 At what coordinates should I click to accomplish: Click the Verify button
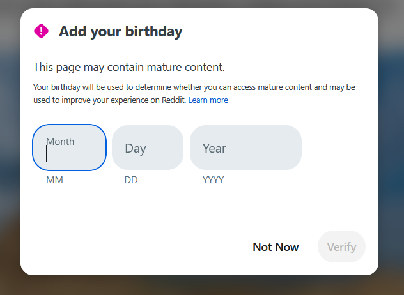341,246
